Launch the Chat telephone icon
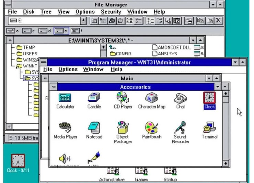Viewport: 254px width, 183px height. coord(180,98)
